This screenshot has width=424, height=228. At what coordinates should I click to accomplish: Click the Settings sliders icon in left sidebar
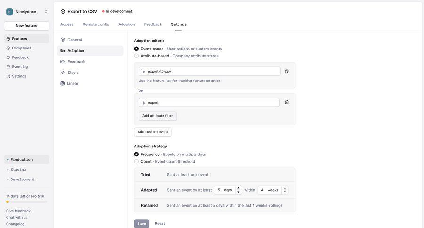click(x=8, y=76)
